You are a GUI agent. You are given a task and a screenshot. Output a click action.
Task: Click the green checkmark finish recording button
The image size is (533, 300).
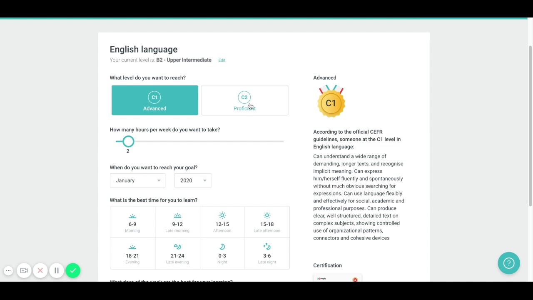(x=73, y=271)
